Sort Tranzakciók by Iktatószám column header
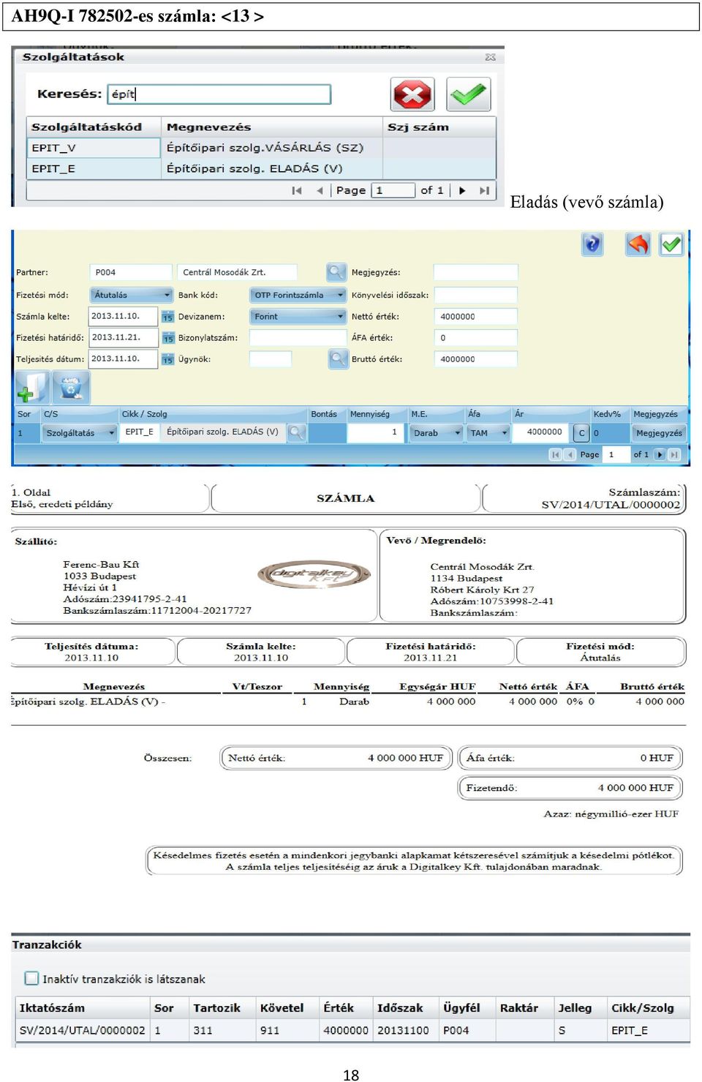This screenshot has width=702, height=1082. pyautogui.click(x=83, y=1007)
